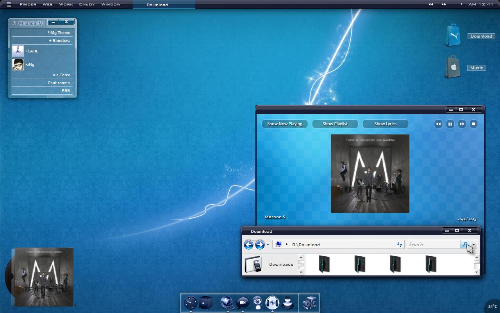Open the recent pages dropdown arrow
The image size is (500, 313).
[x=268, y=245]
